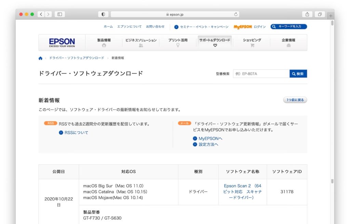Click the 型番検索 model number input field
The width and height of the screenshot is (350, 224).
(x=261, y=73)
